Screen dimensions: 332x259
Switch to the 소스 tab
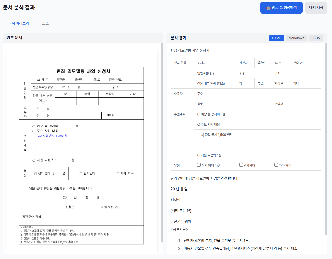coord(45,23)
